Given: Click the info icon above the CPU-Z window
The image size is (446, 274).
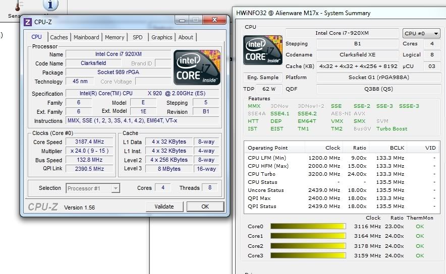Looking at the screenshot, I should click(x=50, y=5).
